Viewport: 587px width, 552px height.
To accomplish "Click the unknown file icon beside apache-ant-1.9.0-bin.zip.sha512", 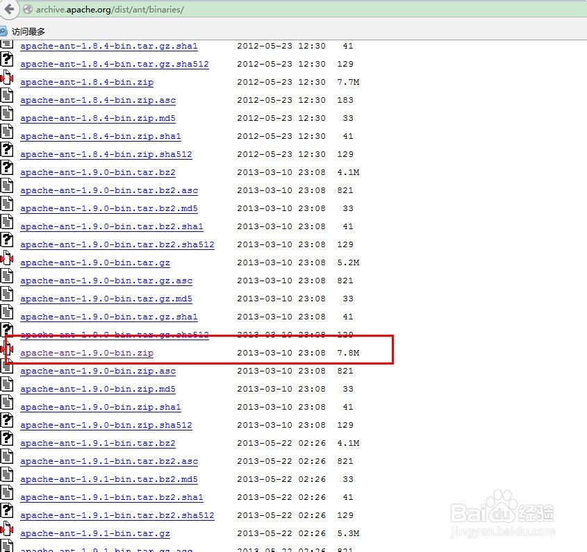I will (7, 420).
